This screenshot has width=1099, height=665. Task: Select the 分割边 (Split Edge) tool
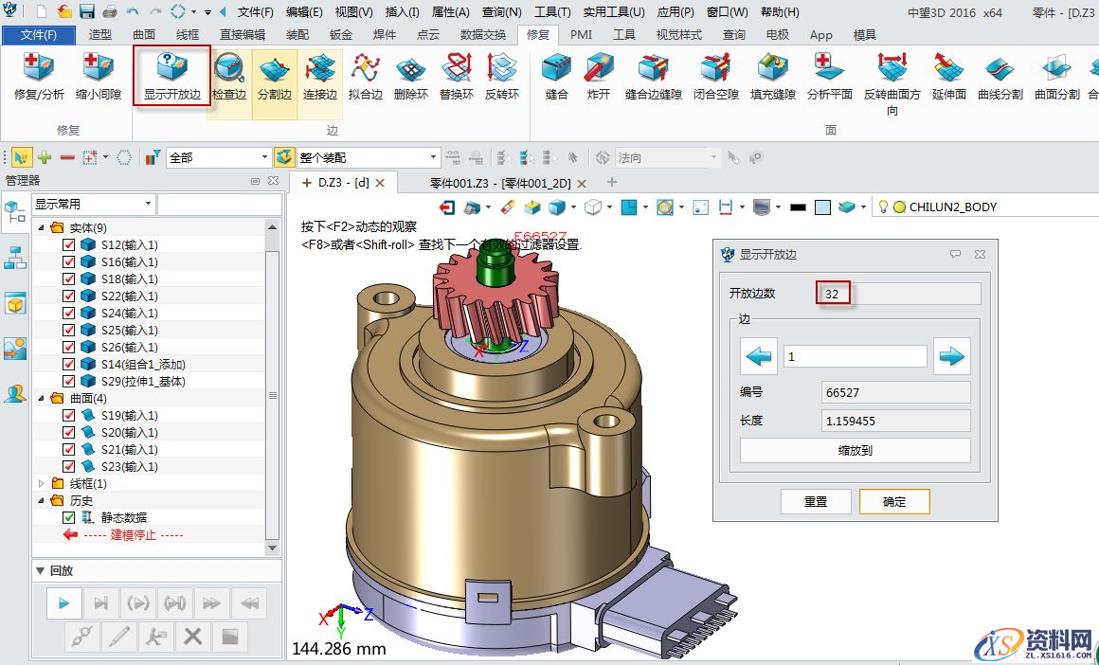274,76
